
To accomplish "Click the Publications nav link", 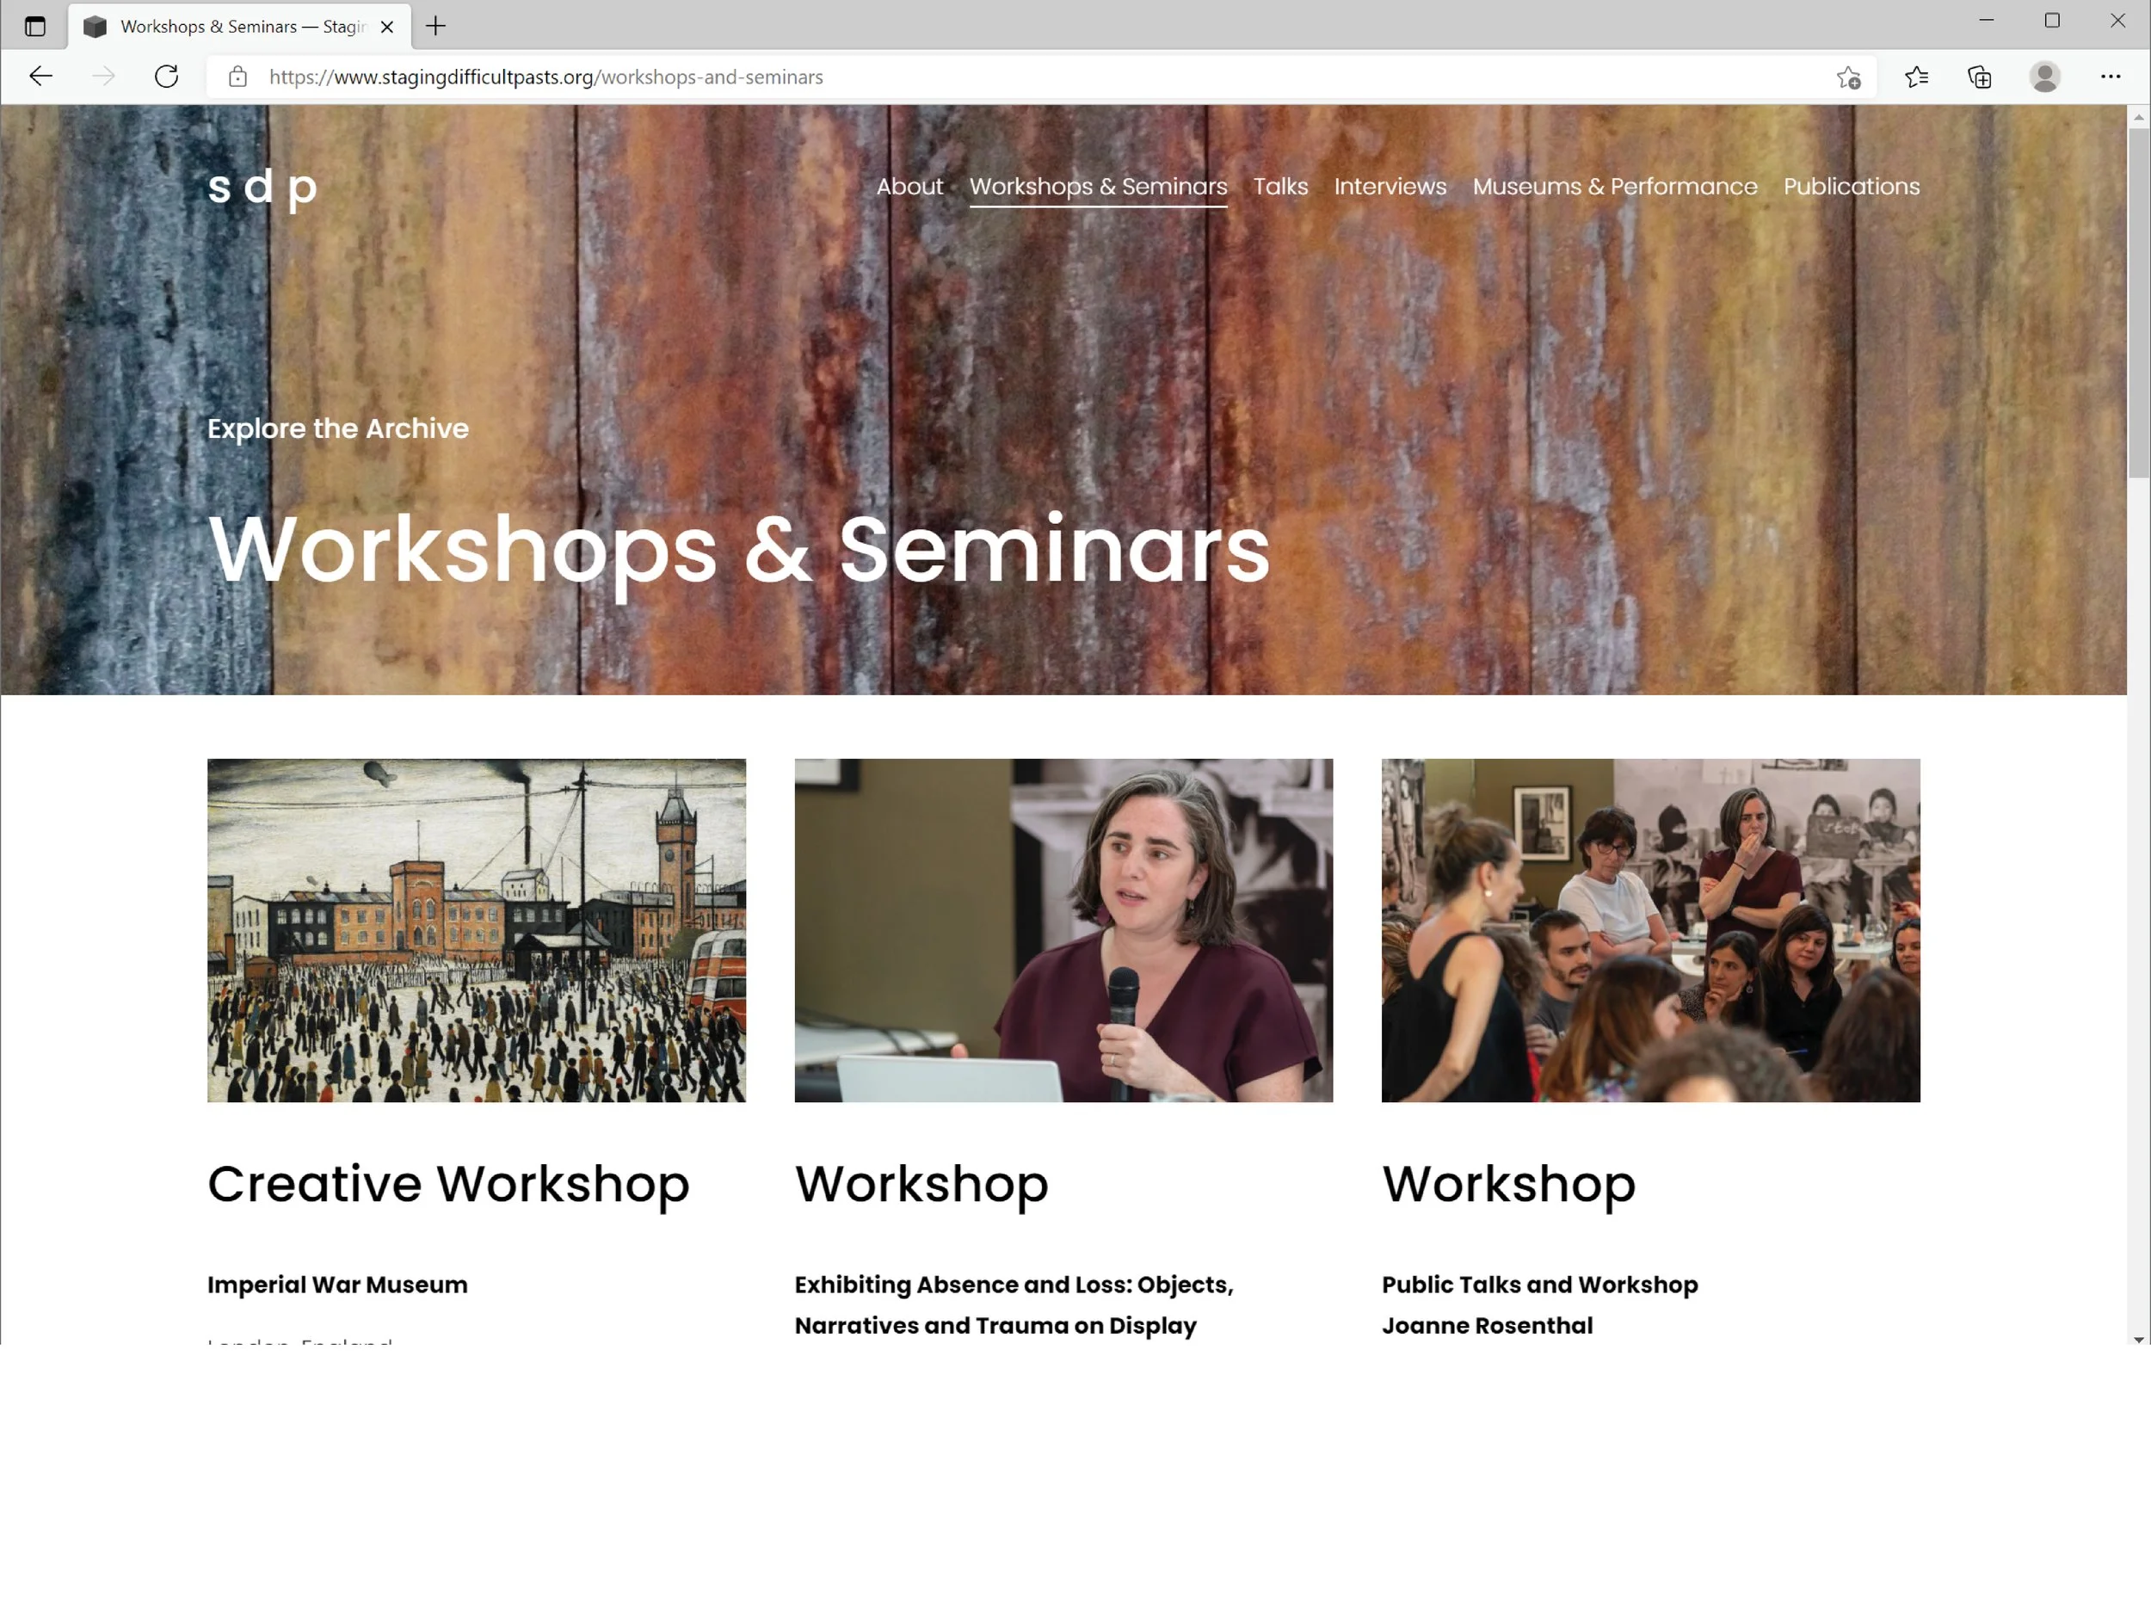I will click(x=1851, y=186).
